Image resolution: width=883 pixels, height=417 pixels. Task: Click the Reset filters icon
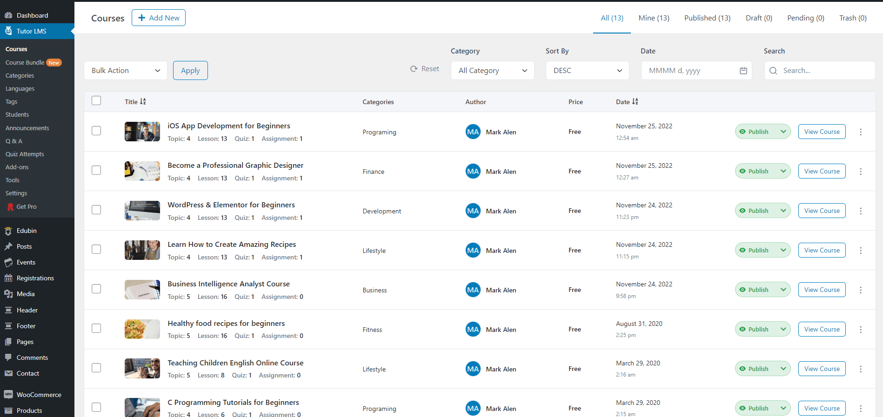[414, 69]
